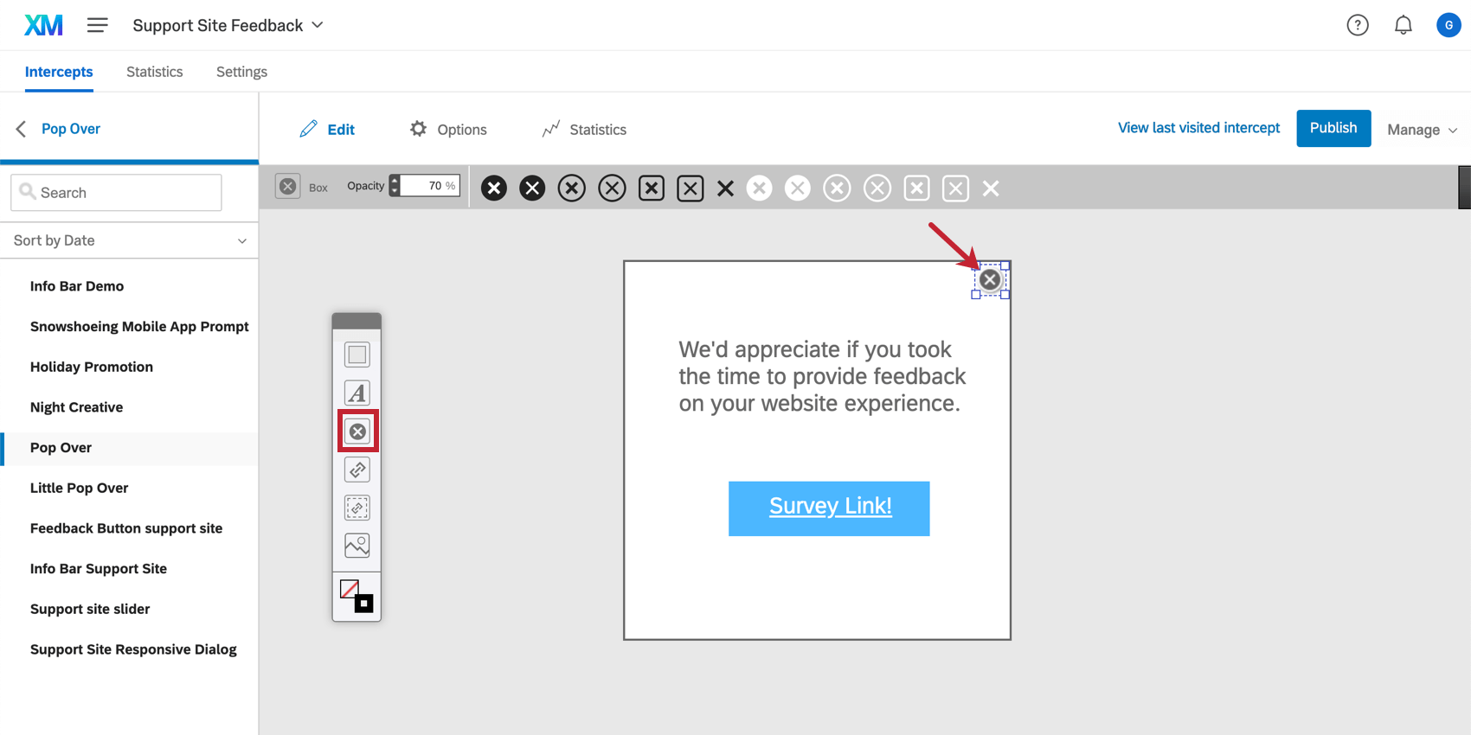Open Snowshoeing Mobile App Prompt intercept

[139, 327]
